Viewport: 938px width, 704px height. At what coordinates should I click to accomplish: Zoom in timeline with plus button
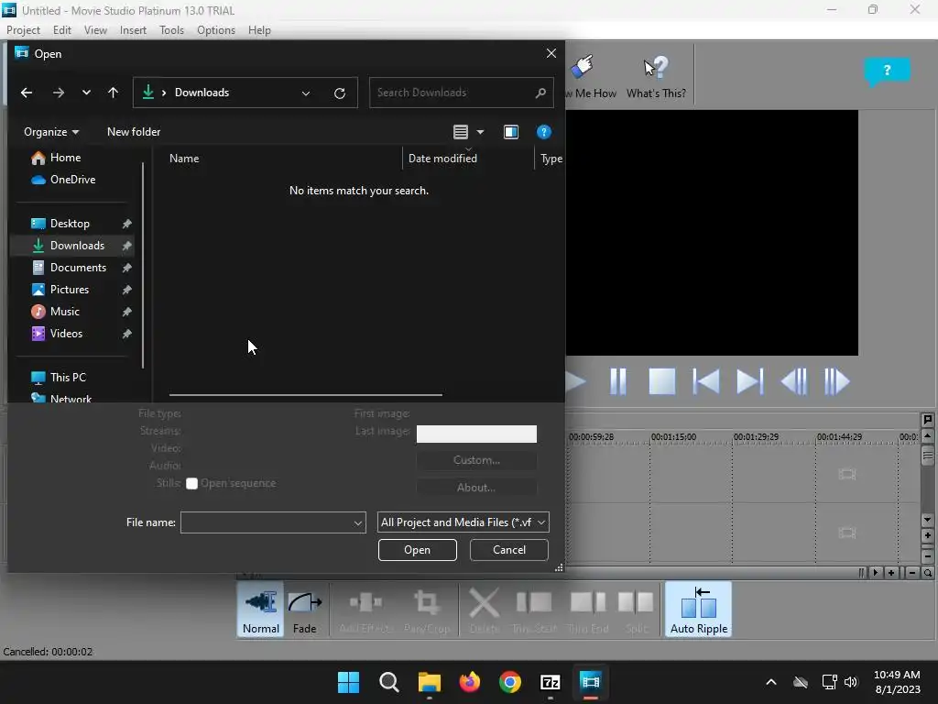891,573
